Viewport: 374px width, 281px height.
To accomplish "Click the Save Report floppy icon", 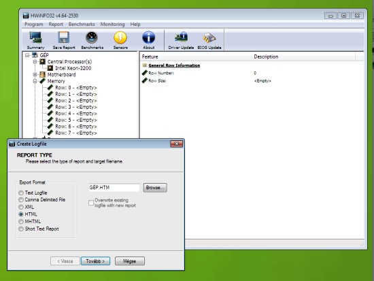I will [64, 37].
